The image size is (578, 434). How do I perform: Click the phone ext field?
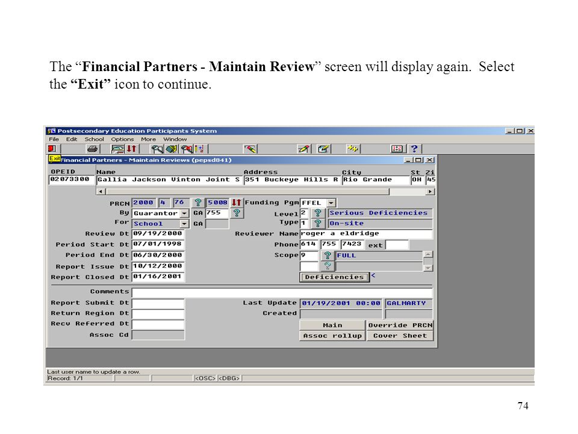[x=397, y=245]
